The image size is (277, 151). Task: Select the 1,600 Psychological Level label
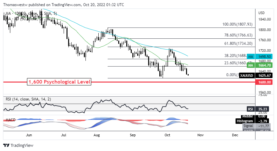59,82
